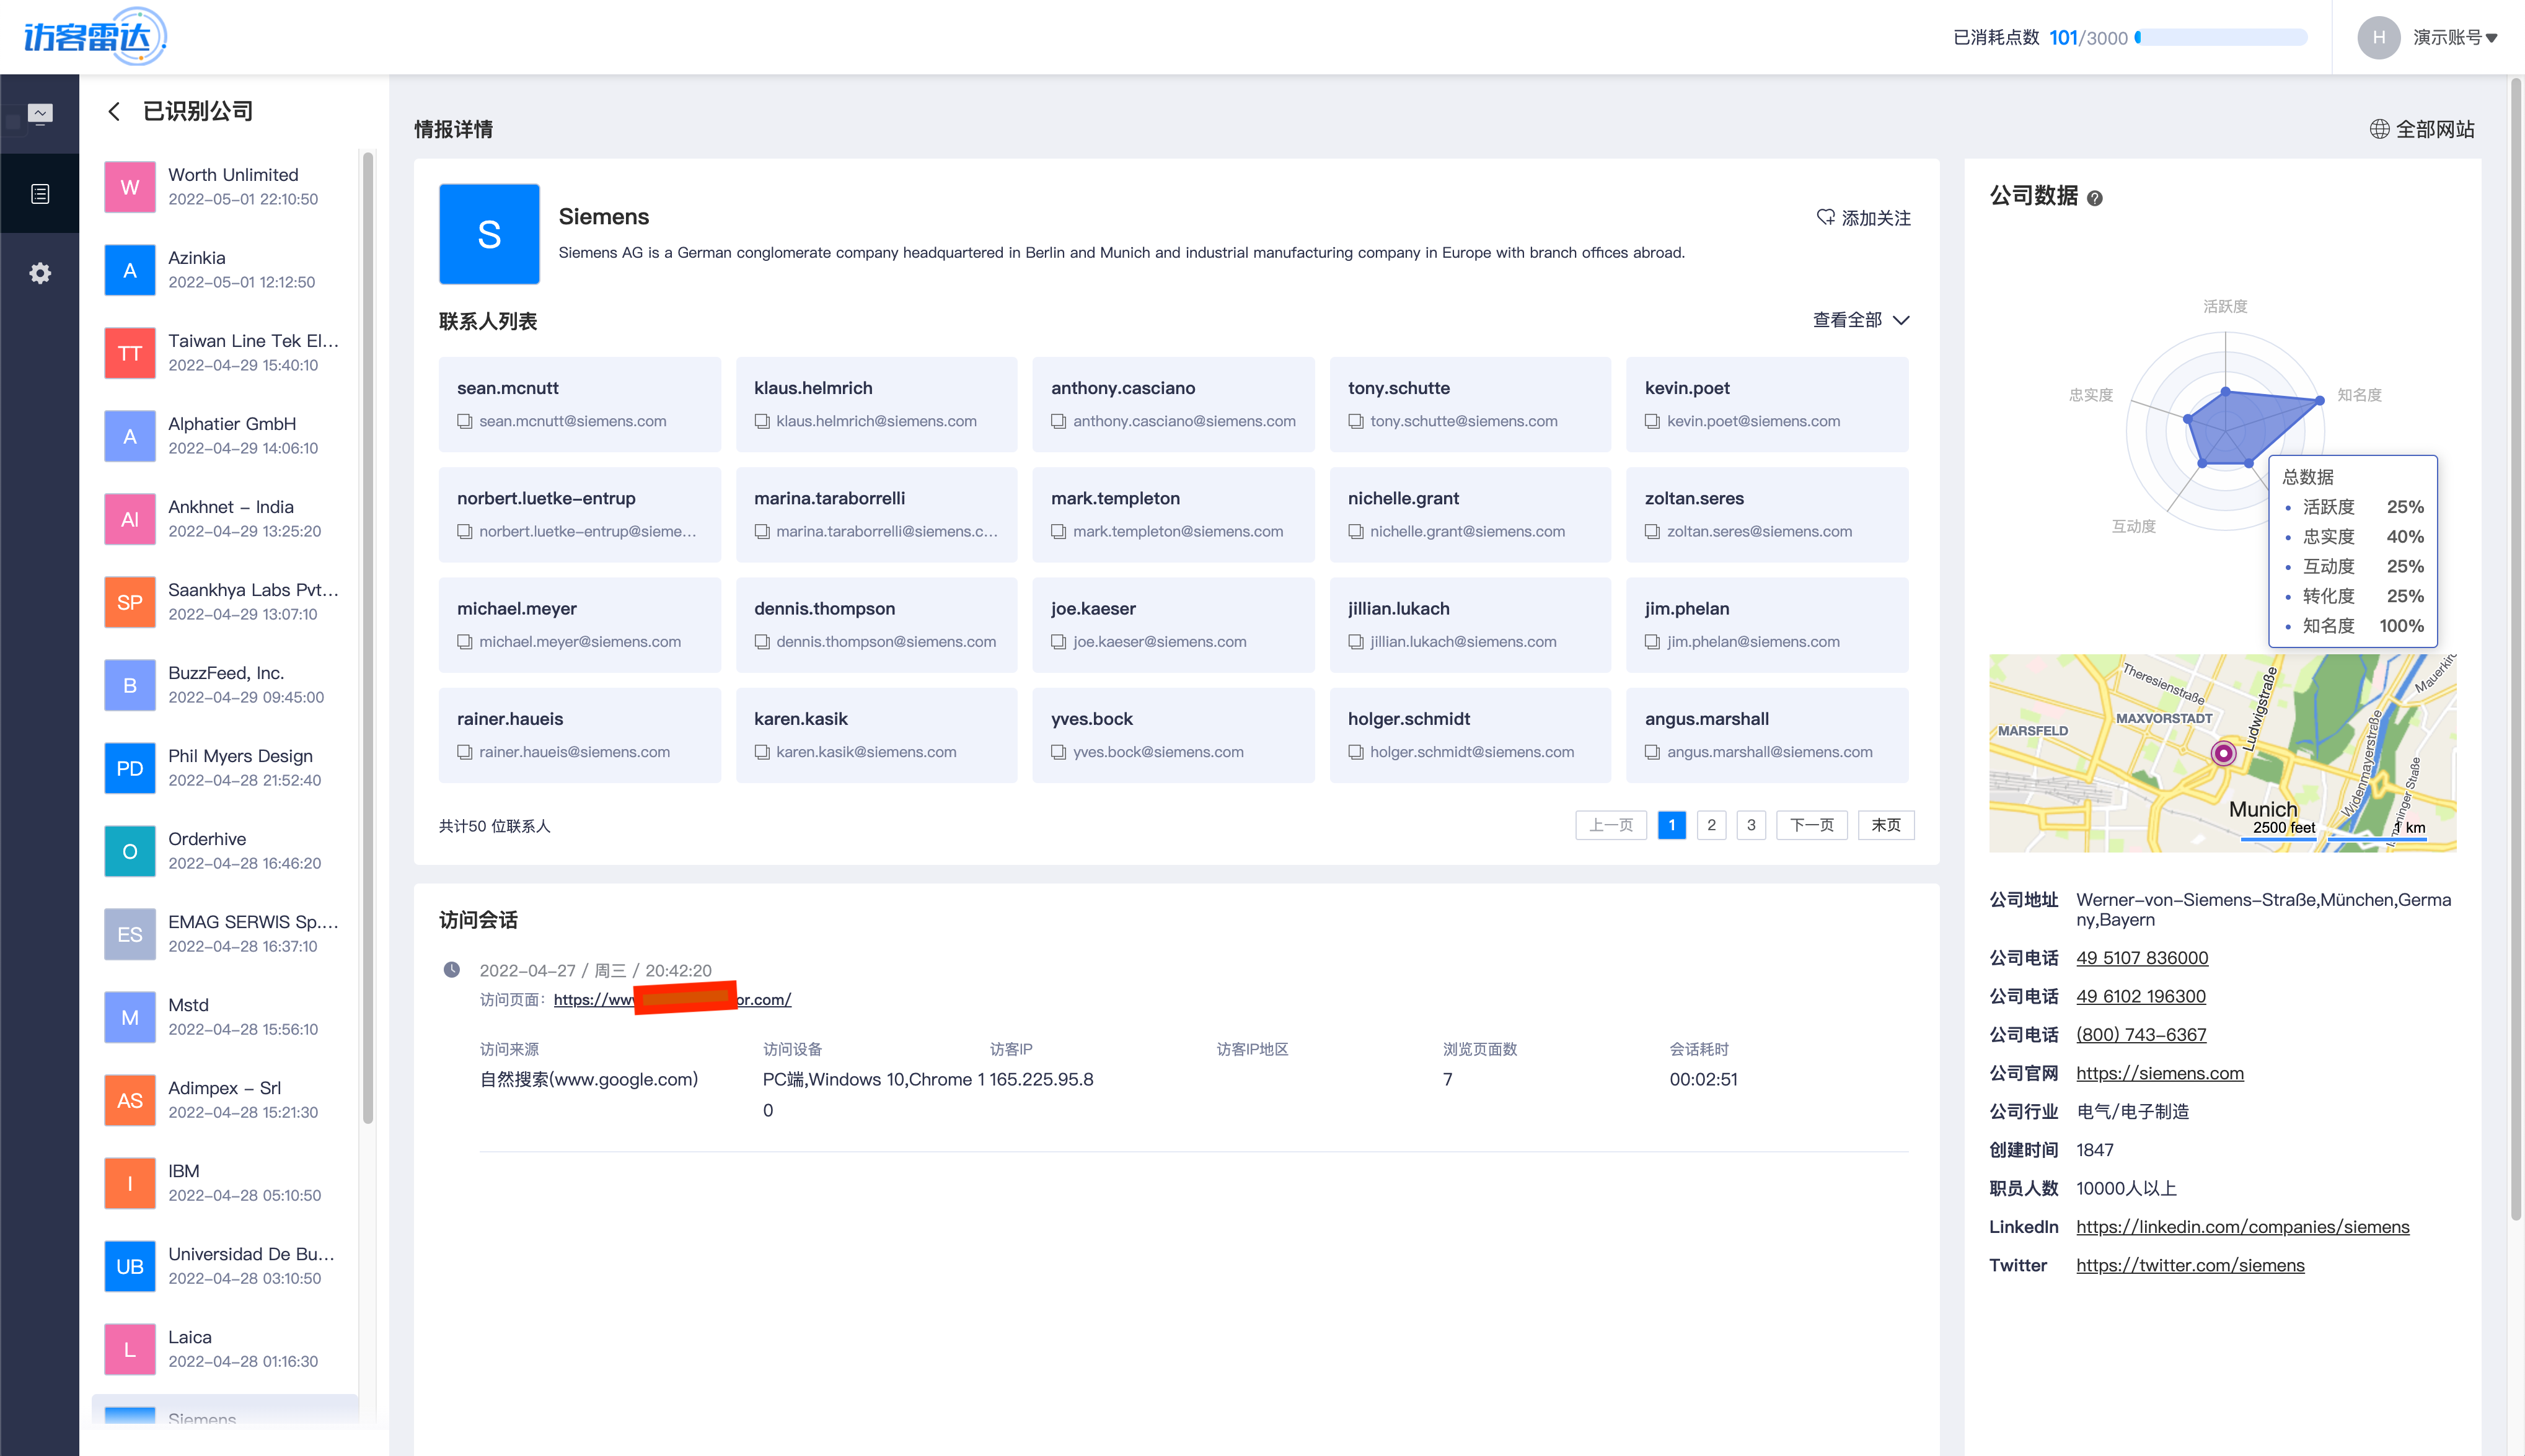Screen dimensions: 2525x1456
Task: Open the 演示账号 account dropdown
Action: 2455,38
